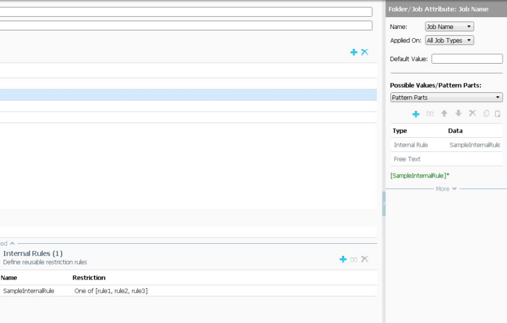Collapse the right-hand side panel handle

pos(384,203)
